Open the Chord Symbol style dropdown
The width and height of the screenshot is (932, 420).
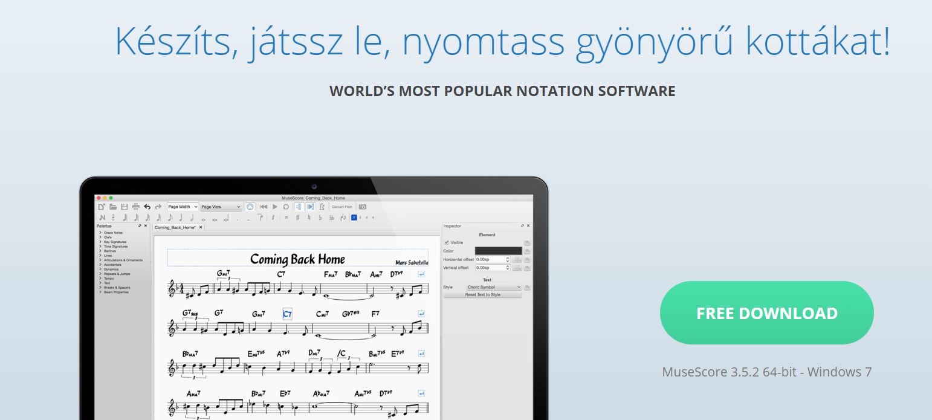point(493,288)
